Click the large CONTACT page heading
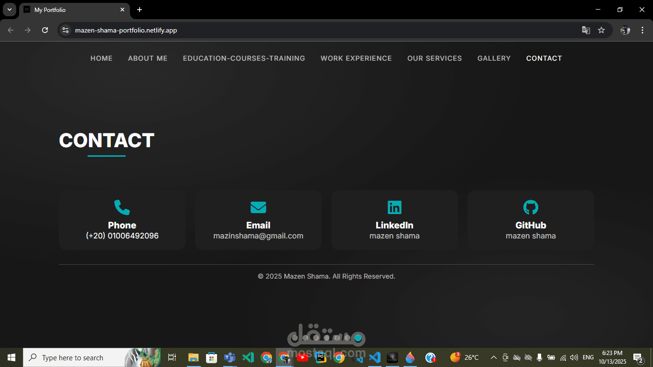The width and height of the screenshot is (653, 367). coord(107,140)
